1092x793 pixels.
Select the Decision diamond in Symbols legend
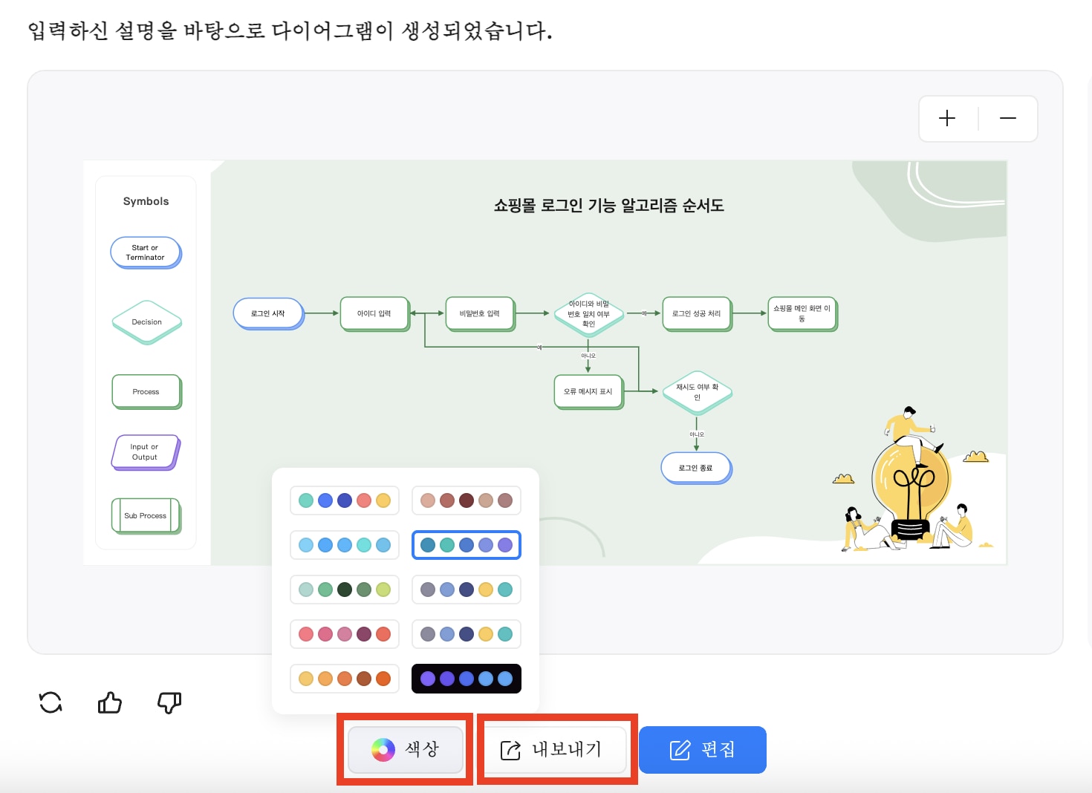[x=146, y=322]
